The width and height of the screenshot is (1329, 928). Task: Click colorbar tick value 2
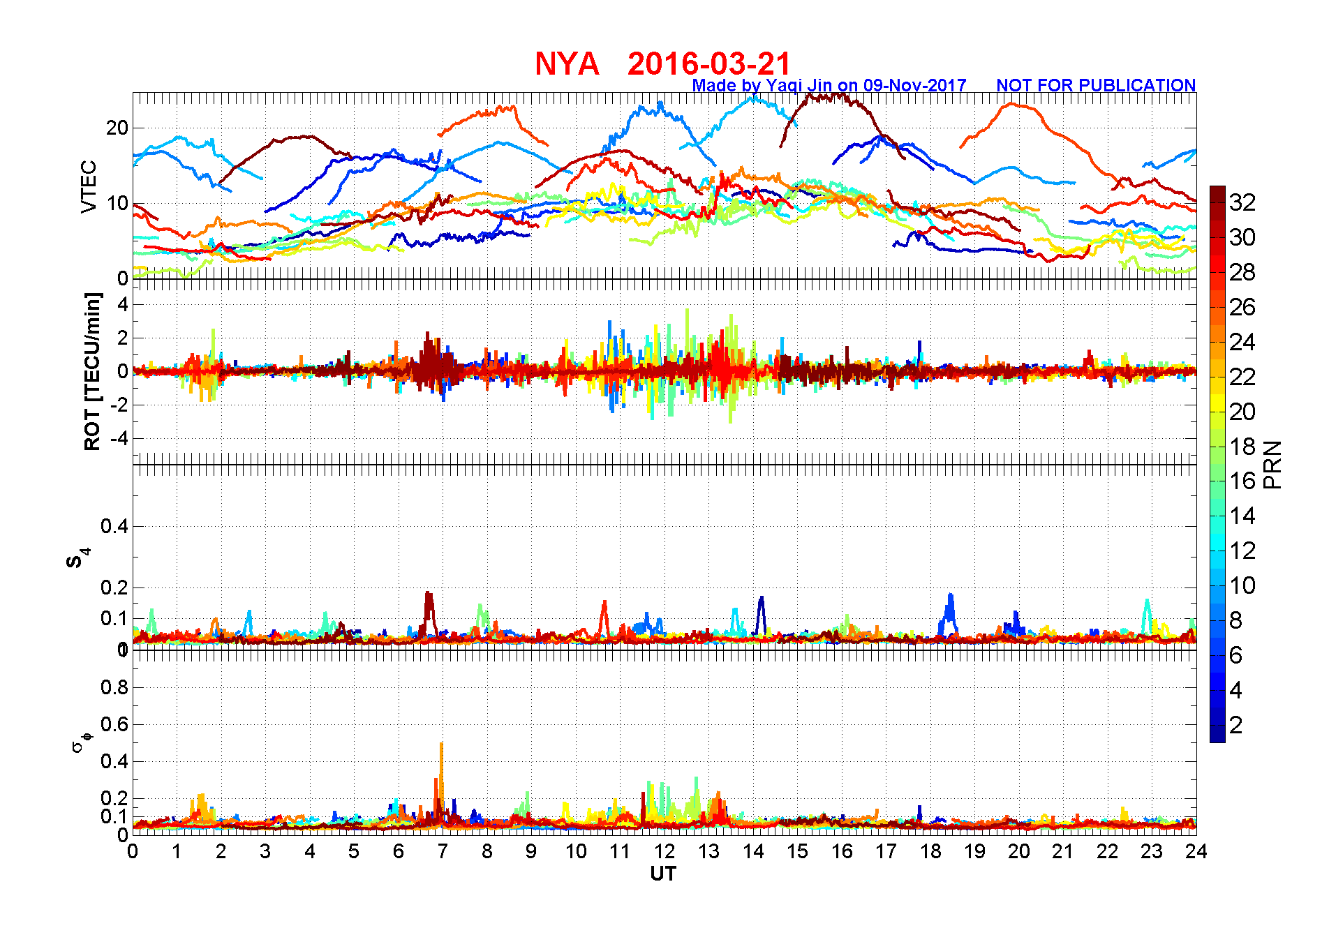point(1236,725)
